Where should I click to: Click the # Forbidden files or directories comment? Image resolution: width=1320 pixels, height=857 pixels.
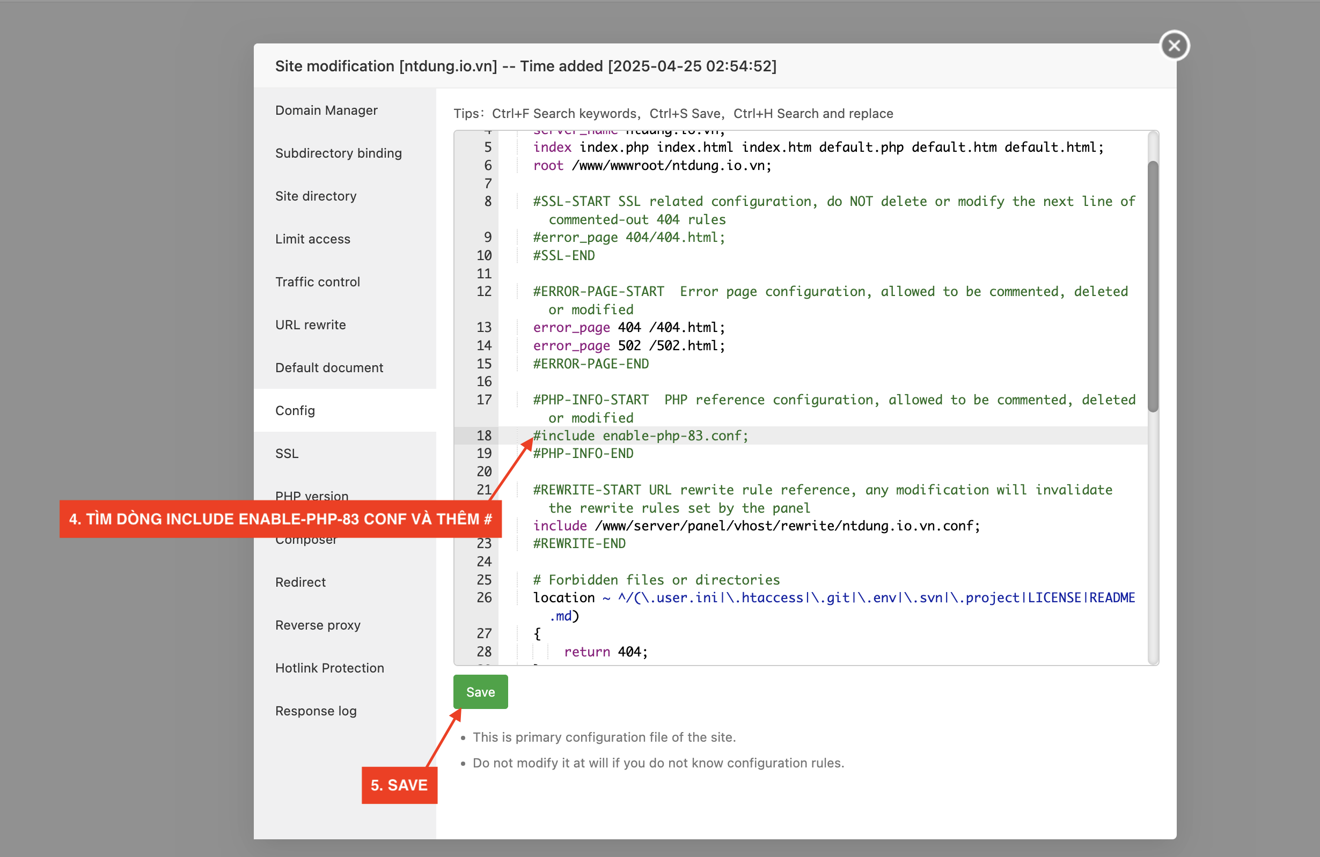point(656,580)
